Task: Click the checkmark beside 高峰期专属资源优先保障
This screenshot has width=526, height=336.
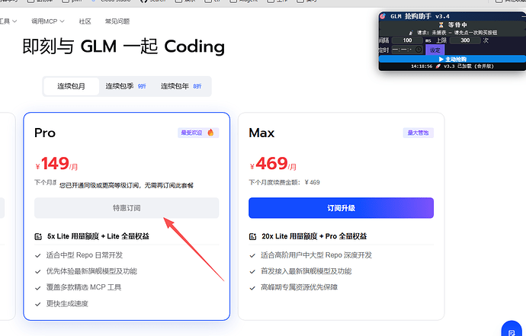Action: [252, 288]
